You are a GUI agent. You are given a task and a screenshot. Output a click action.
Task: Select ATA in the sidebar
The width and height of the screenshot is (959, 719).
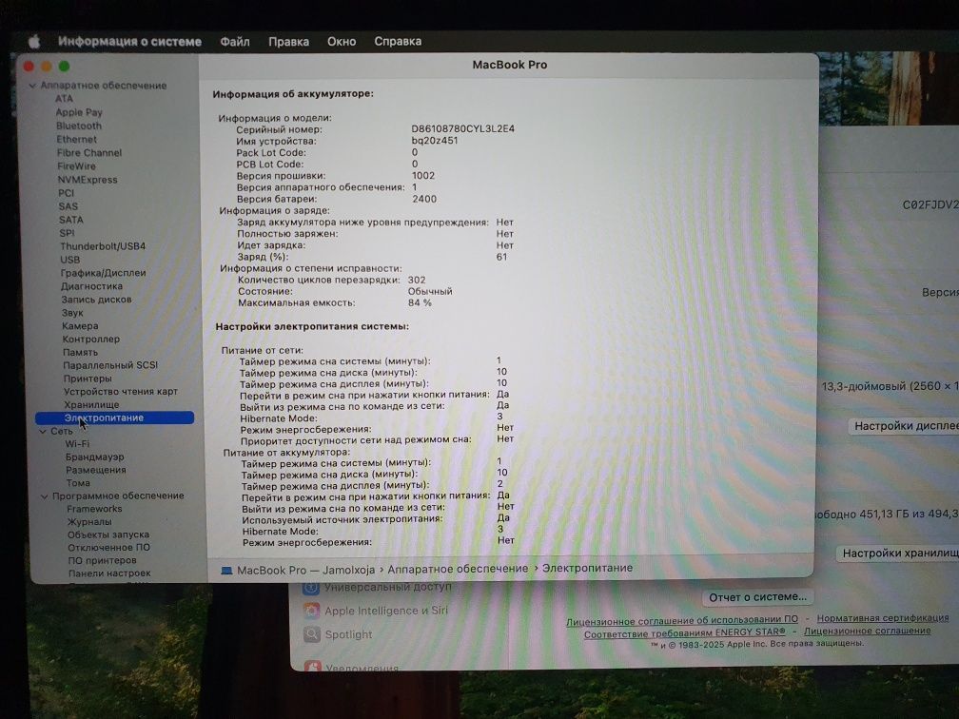(65, 99)
